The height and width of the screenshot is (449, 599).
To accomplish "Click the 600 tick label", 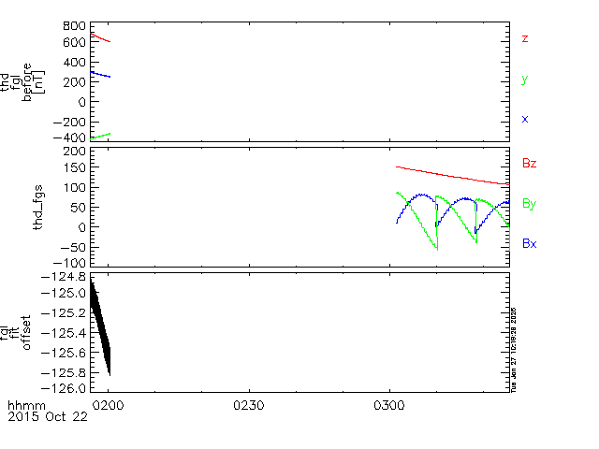I will coord(75,42).
